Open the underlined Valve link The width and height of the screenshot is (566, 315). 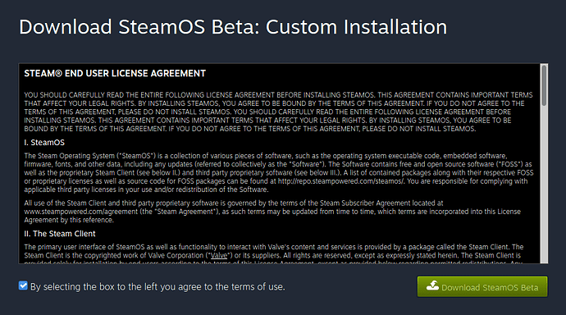click(x=219, y=255)
